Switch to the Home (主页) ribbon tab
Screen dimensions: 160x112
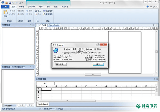(x=13, y=7)
